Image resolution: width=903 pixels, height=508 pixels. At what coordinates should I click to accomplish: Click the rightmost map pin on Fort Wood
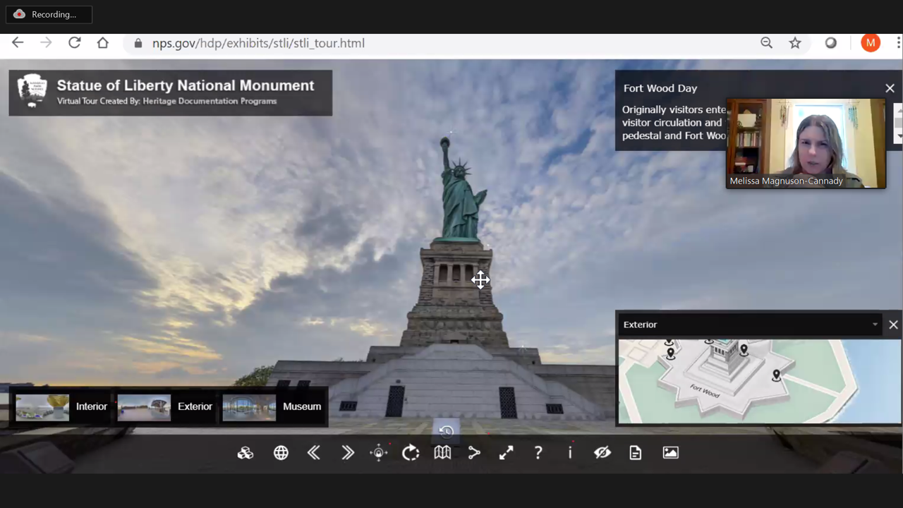[776, 375]
